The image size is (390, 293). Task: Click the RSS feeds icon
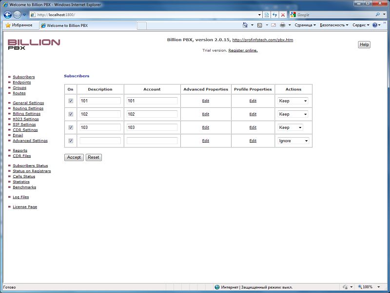(x=260, y=25)
